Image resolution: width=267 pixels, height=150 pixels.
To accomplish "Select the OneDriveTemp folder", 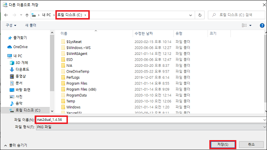I will tap(78, 72).
